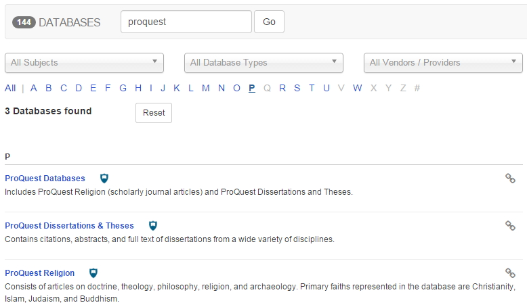This screenshot has height=307, width=527.
Task: Click the description 'Contains citations, abstracts, and full text'
Action: point(79,239)
